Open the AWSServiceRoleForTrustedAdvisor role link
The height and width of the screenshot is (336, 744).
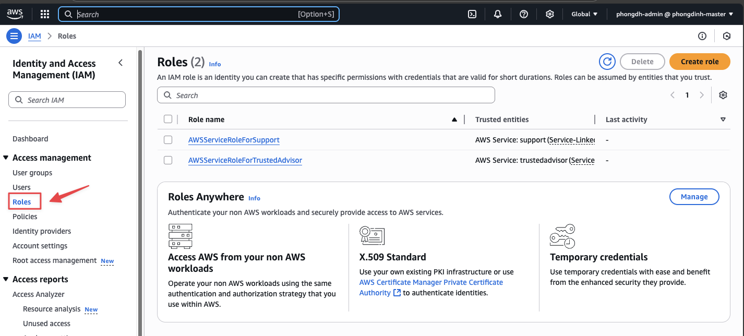(245, 160)
